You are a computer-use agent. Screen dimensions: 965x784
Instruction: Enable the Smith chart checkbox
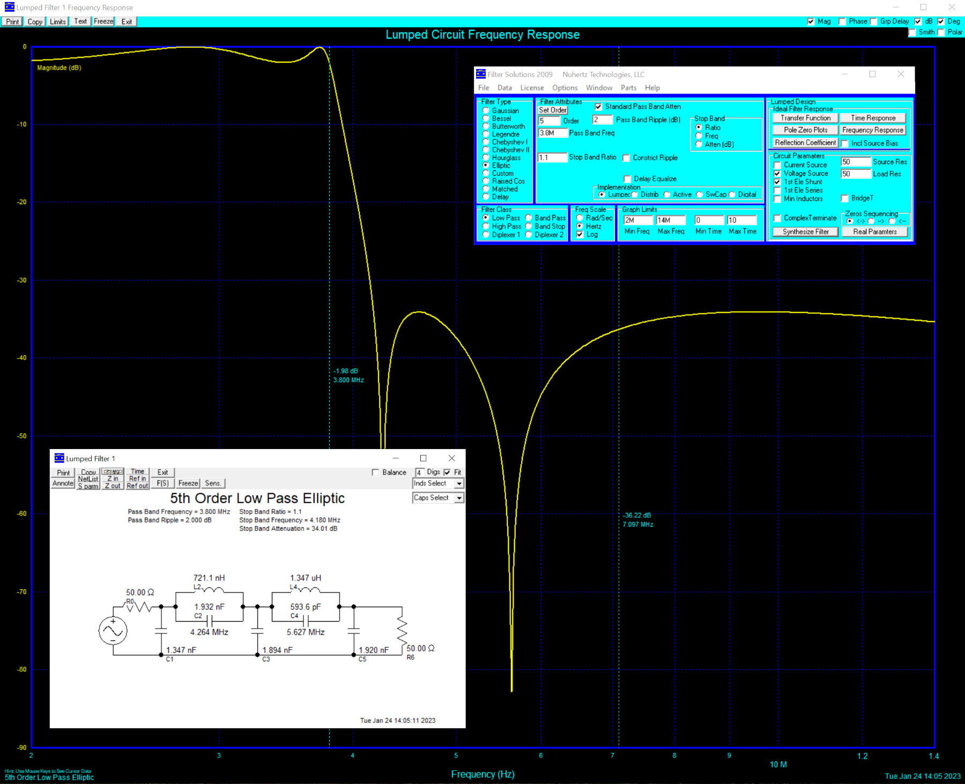coord(912,32)
